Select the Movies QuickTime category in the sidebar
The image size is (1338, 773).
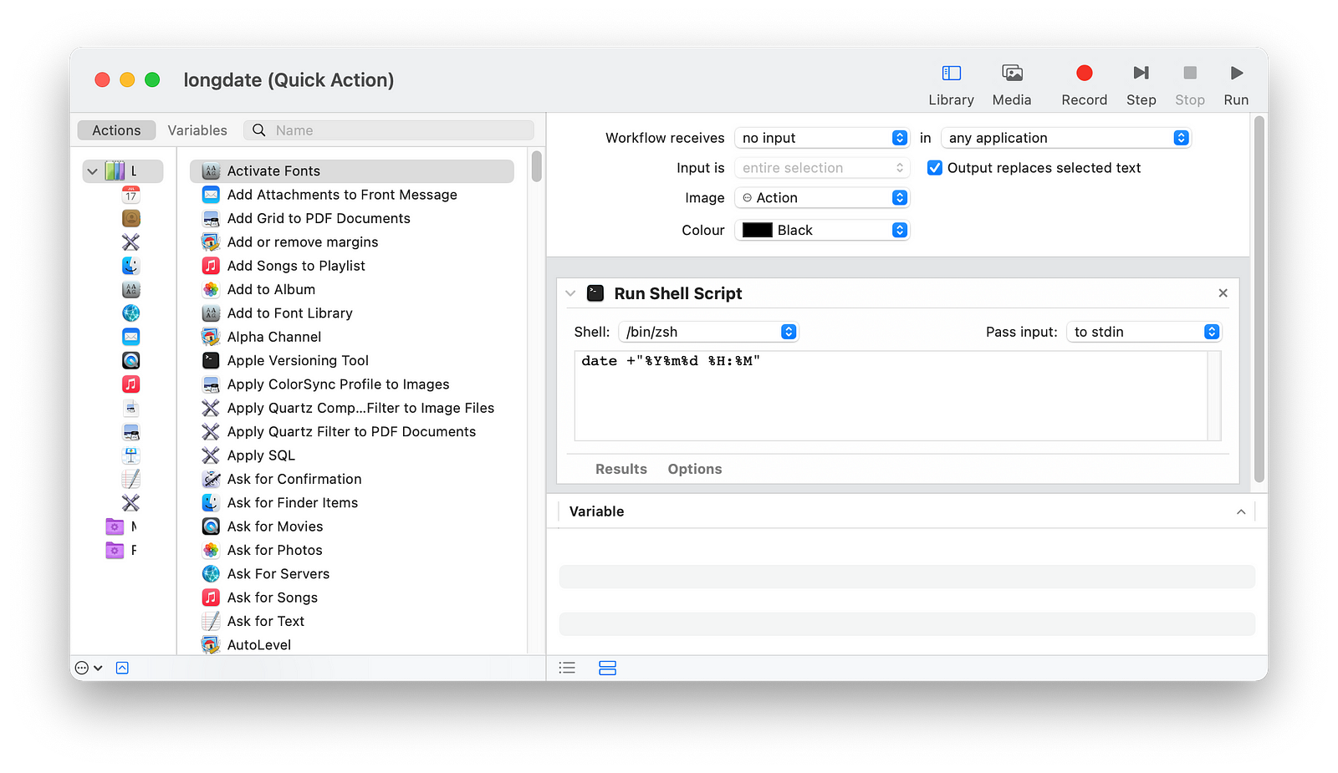click(131, 361)
